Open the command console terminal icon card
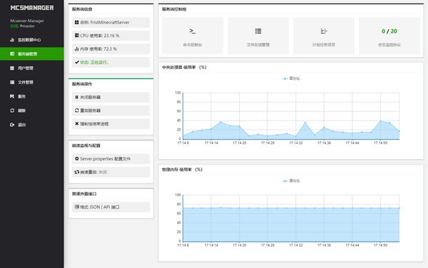Image resolution: width=428 pixels, height=268 pixels. [x=193, y=36]
